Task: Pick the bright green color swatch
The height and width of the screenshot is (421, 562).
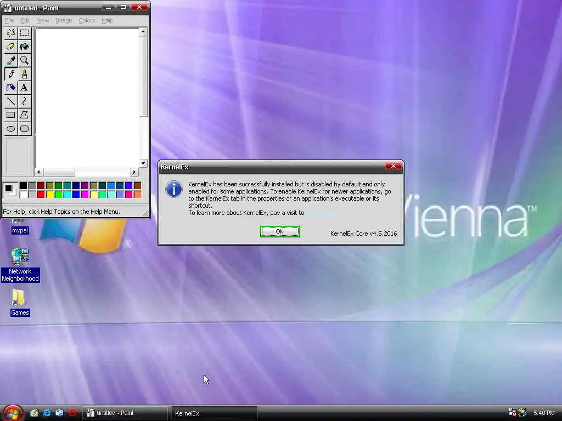Action: [x=58, y=195]
